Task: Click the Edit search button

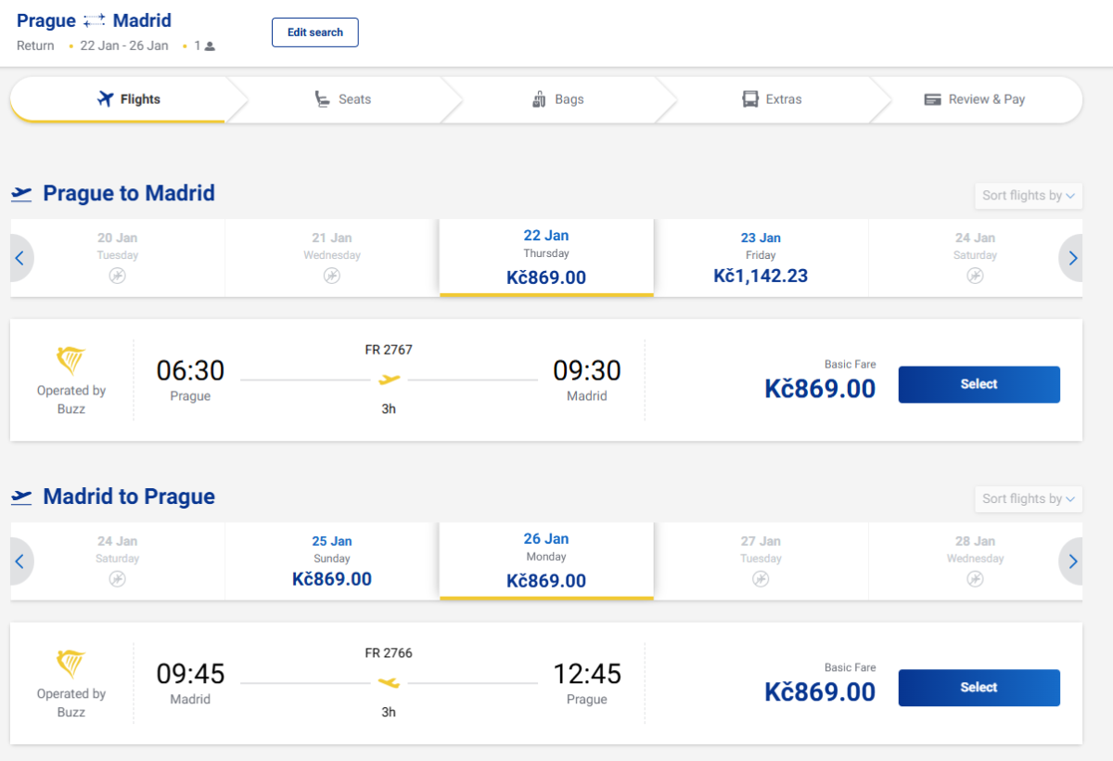Action: pos(314,32)
